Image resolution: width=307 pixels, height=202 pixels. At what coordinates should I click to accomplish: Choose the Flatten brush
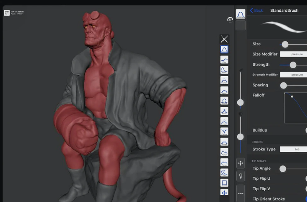[224, 80]
